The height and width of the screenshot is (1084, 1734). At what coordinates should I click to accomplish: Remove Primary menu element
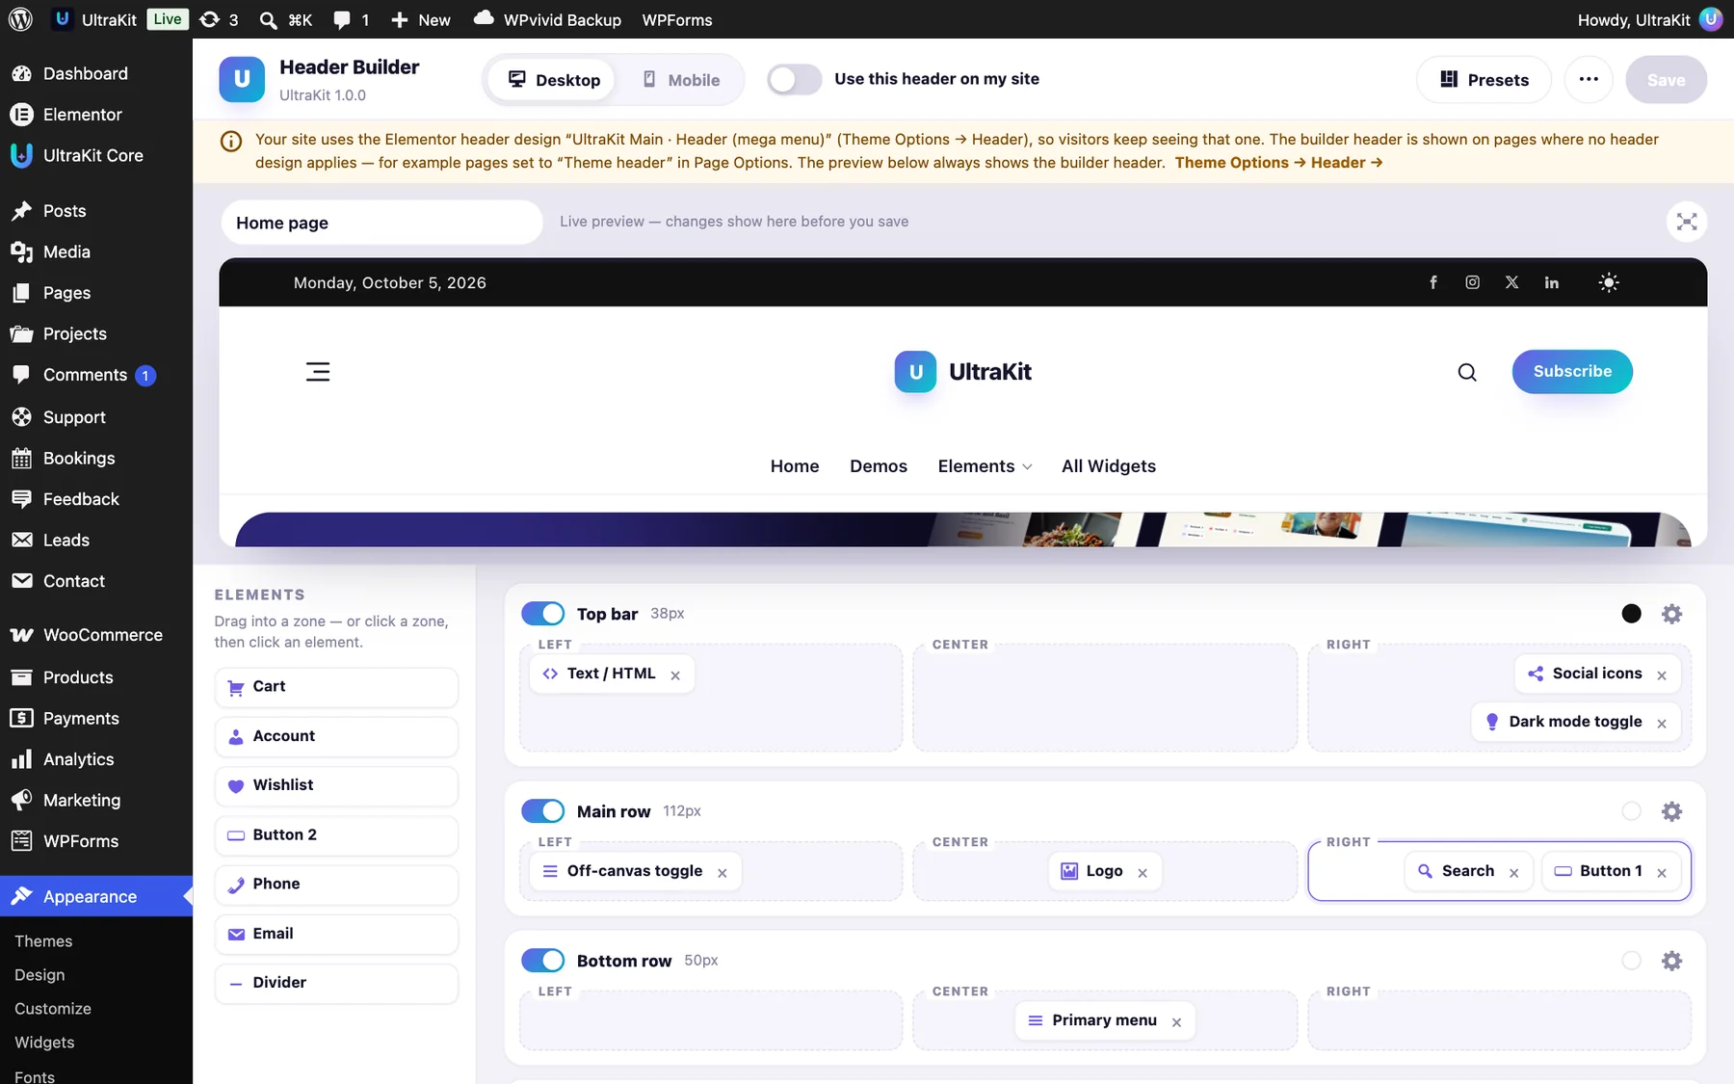pos(1176,1021)
